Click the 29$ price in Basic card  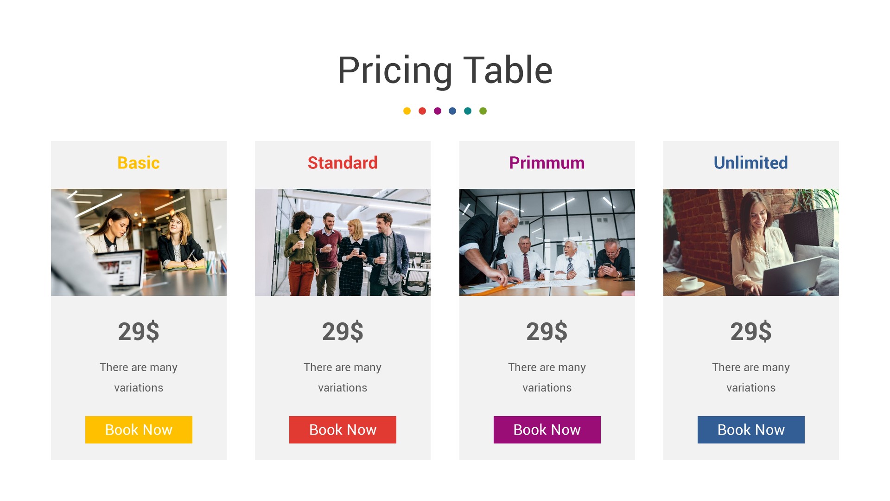pos(139,332)
